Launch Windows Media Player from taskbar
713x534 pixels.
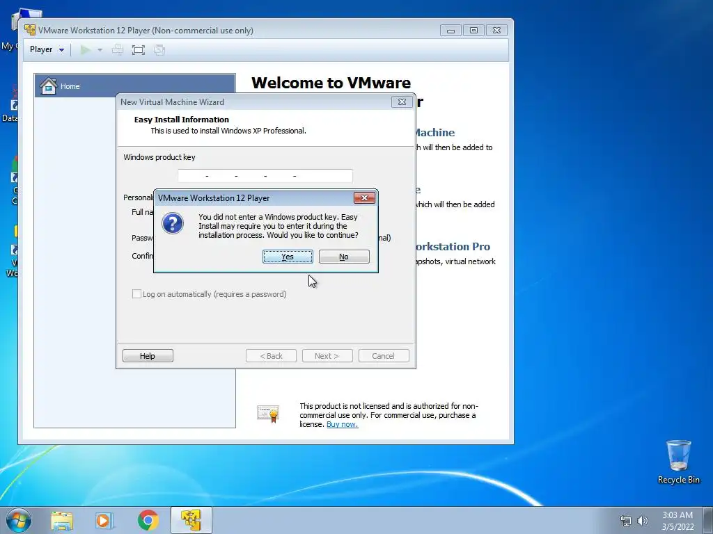104,521
